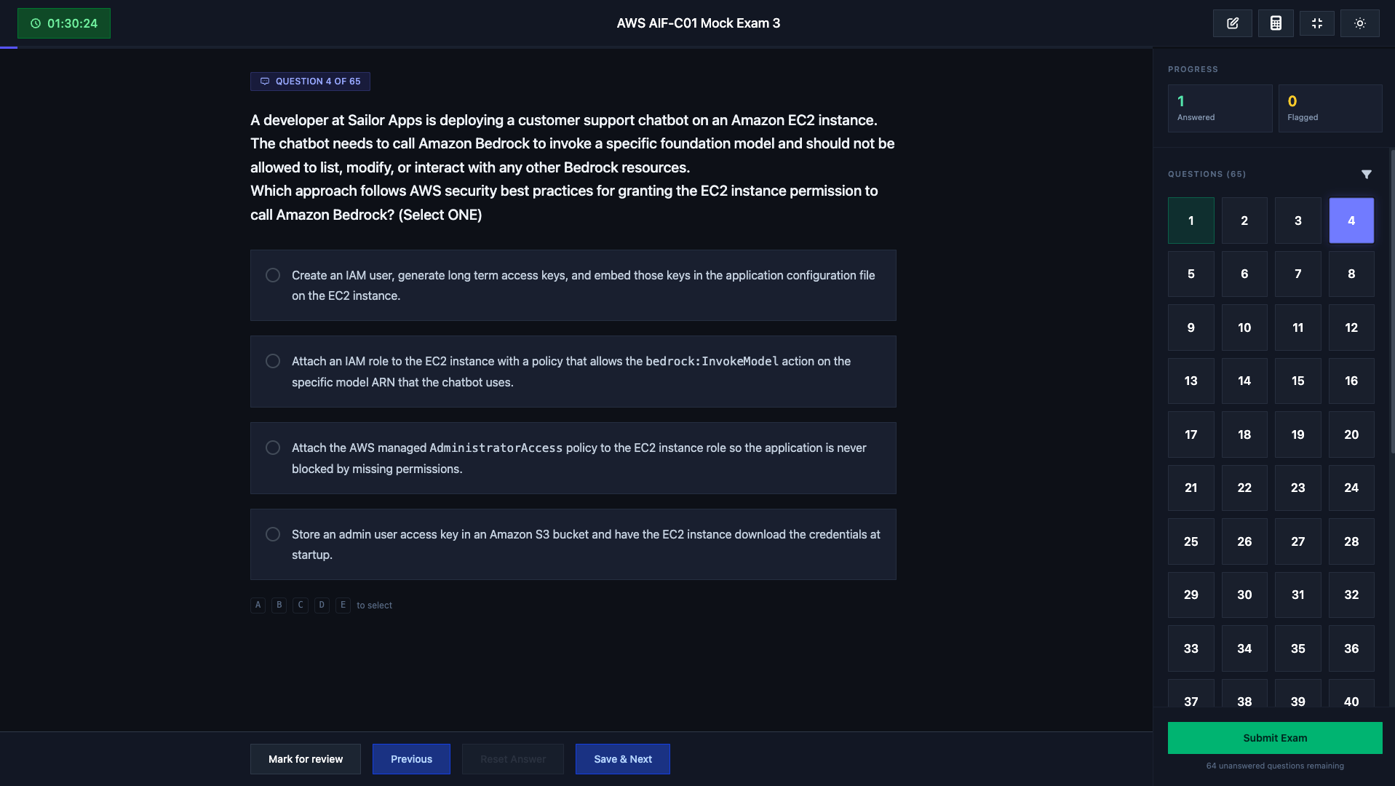The height and width of the screenshot is (786, 1395).
Task: Click Mark for review button
Action: [306, 759]
